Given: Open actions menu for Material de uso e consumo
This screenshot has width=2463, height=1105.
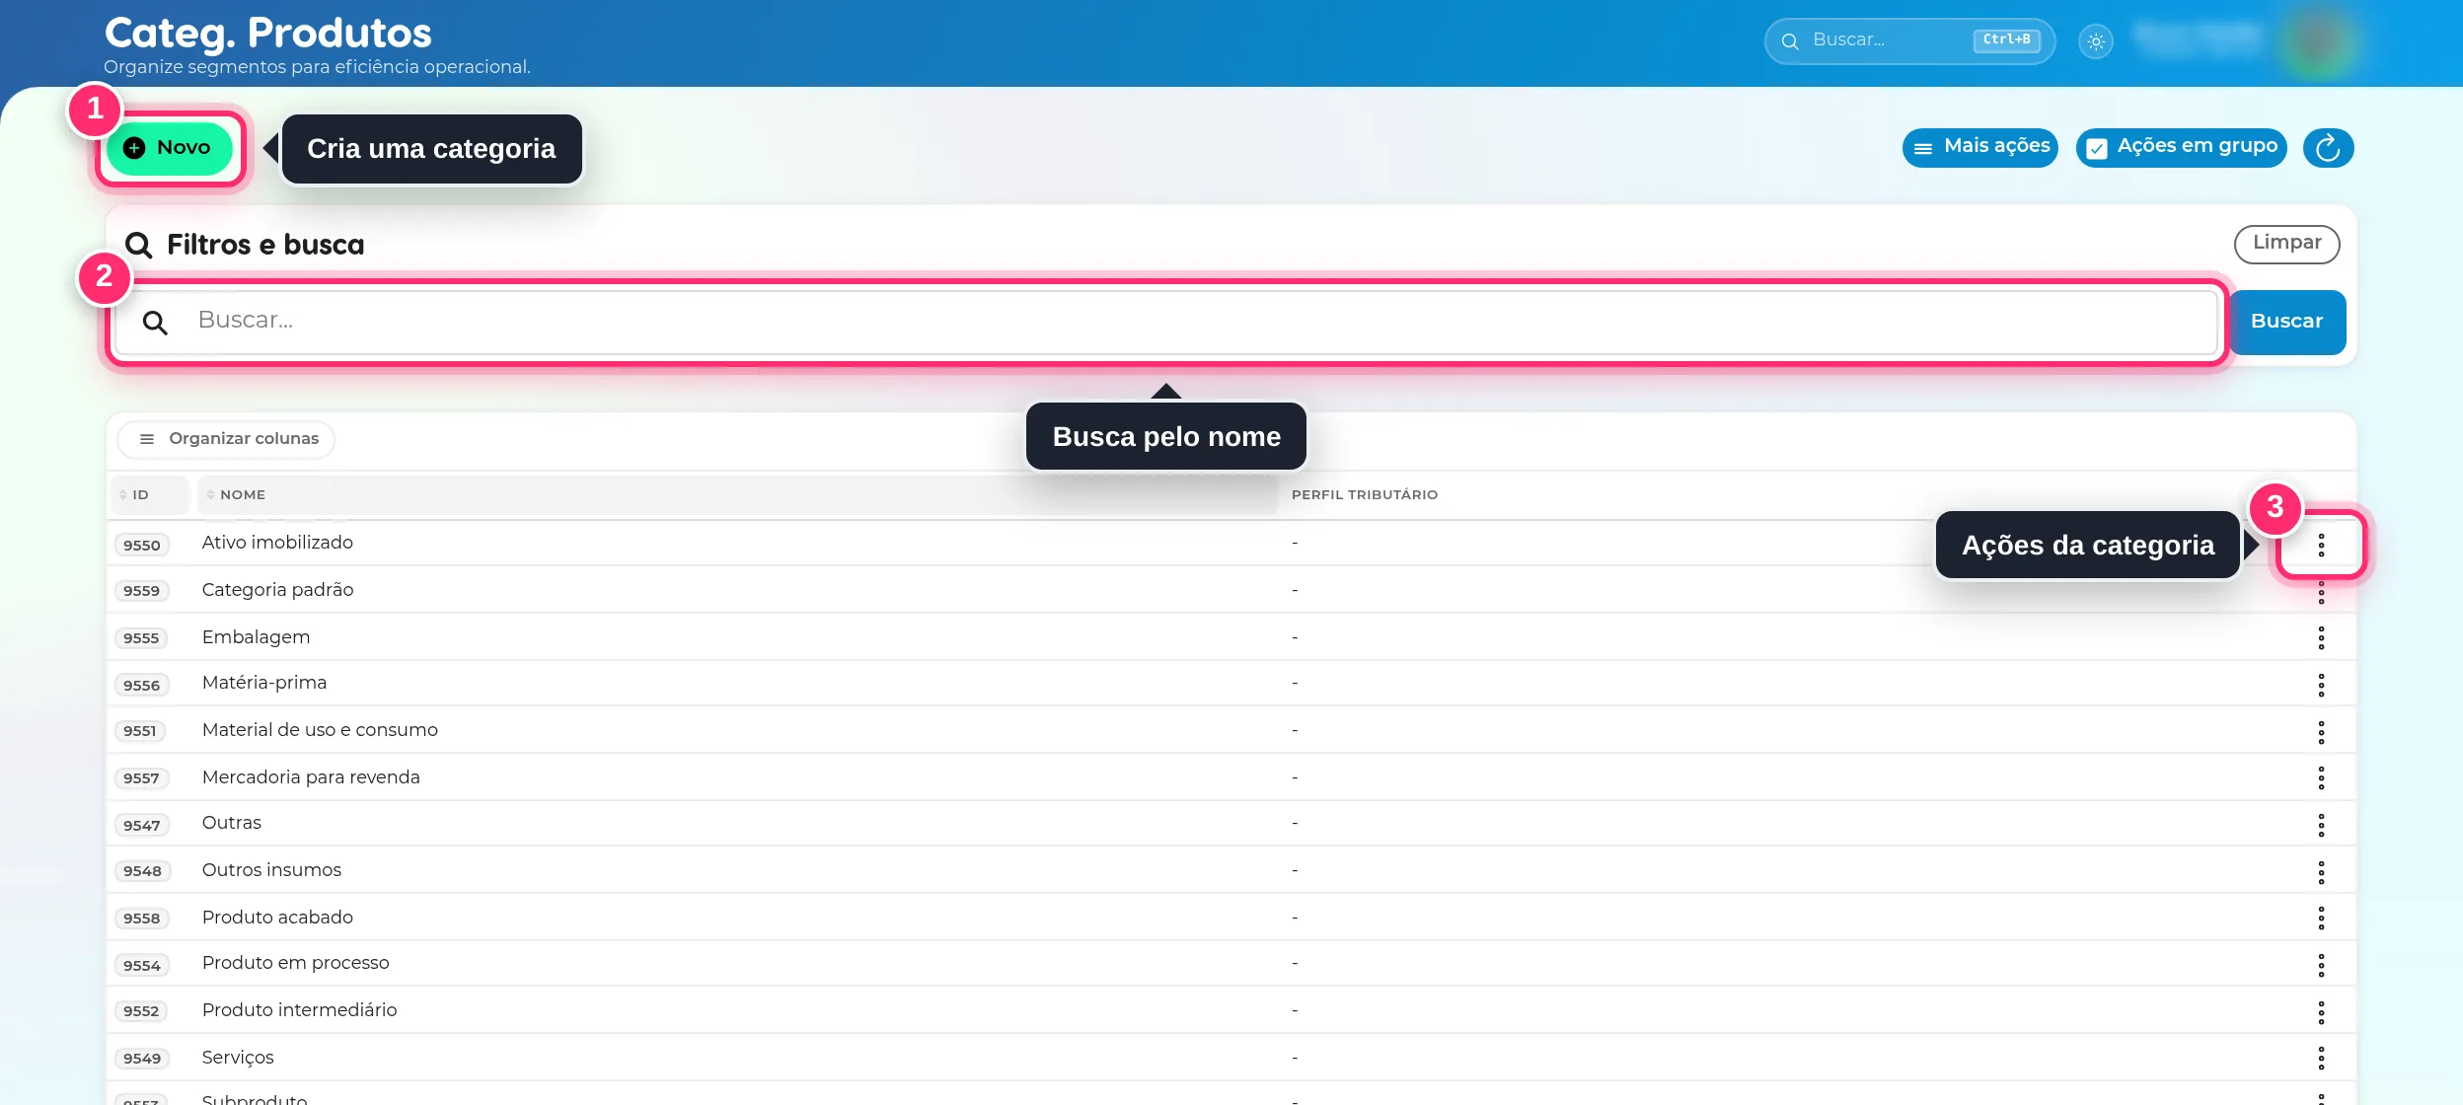Looking at the screenshot, I should (x=2321, y=732).
